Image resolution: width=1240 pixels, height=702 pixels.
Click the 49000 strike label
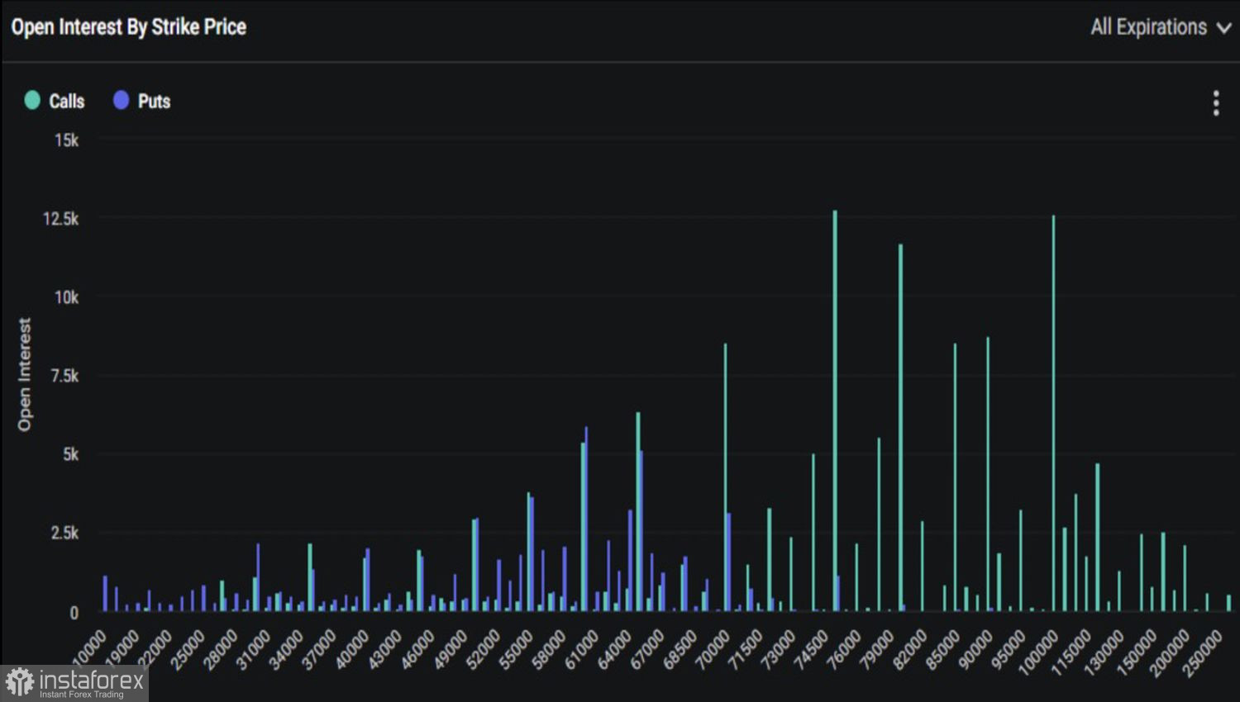(451, 648)
